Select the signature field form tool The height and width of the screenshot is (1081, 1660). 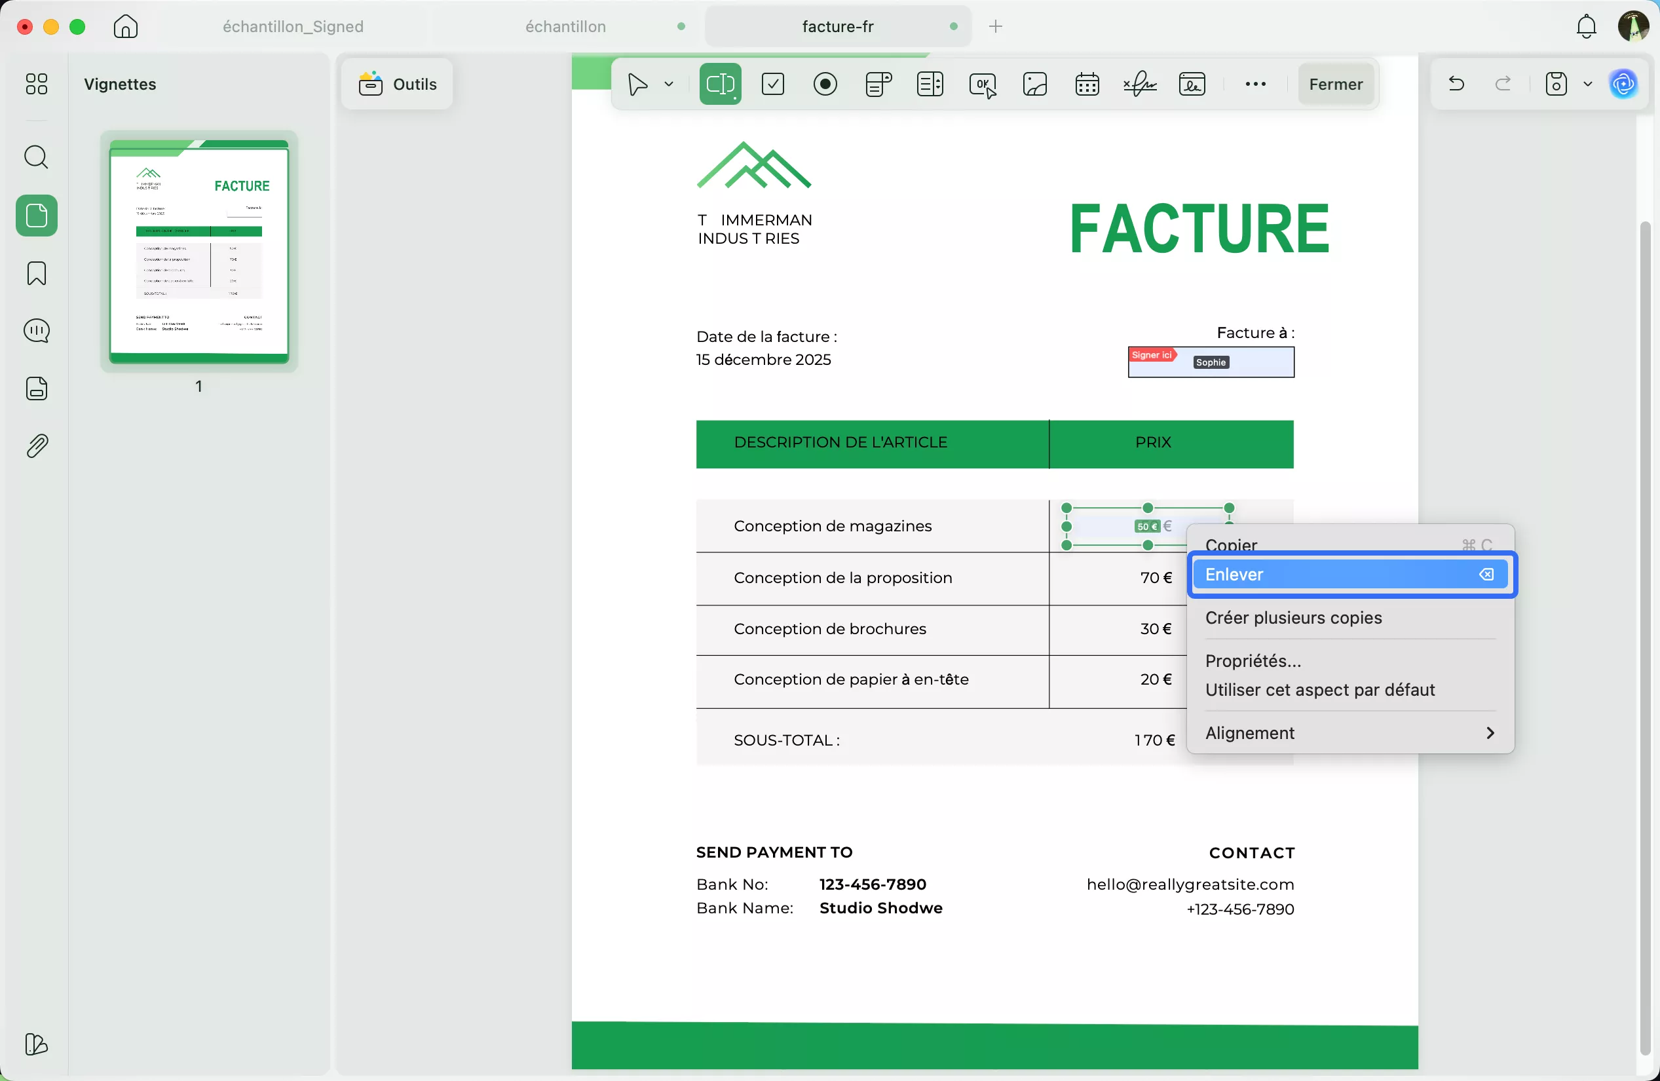[x=1140, y=85]
